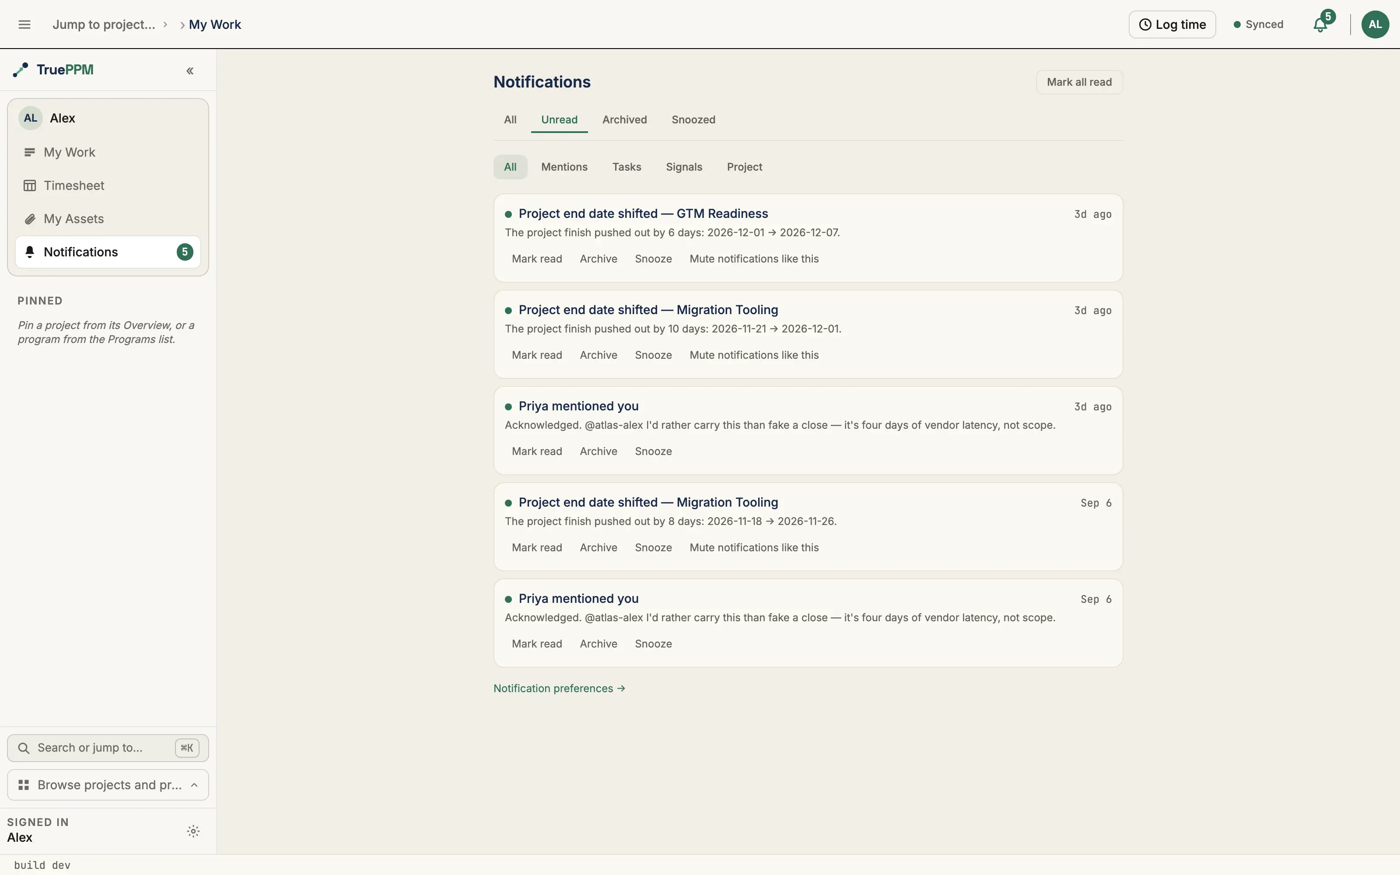Click the build dev status text

point(42,865)
